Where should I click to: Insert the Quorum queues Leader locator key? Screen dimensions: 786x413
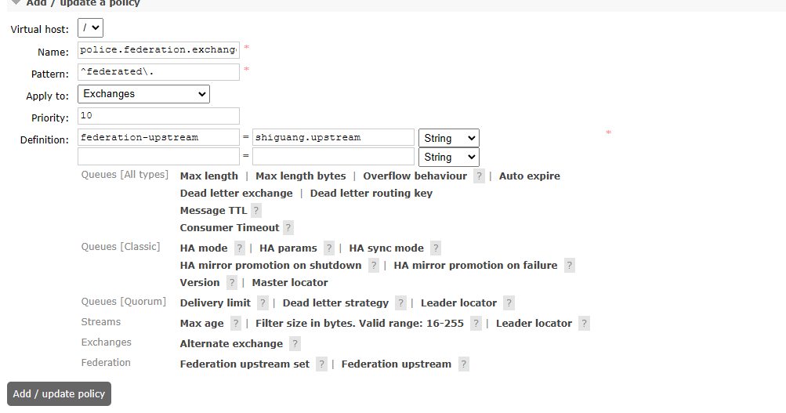click(458, 303)
